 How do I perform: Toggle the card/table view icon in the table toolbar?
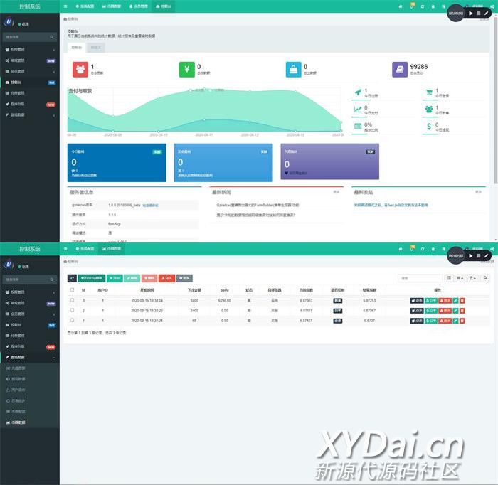(449, 278)
